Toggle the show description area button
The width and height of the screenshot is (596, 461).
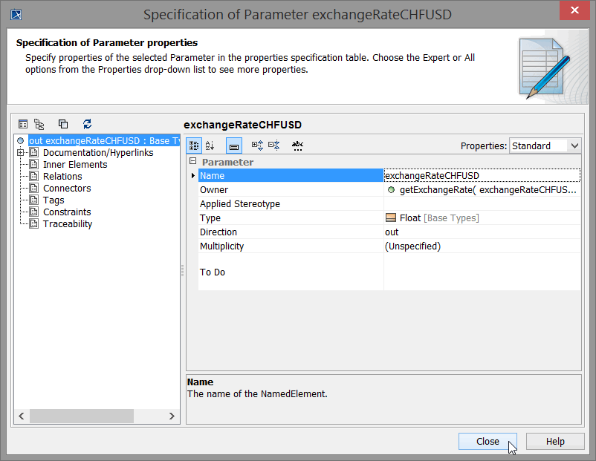[233, 146]
